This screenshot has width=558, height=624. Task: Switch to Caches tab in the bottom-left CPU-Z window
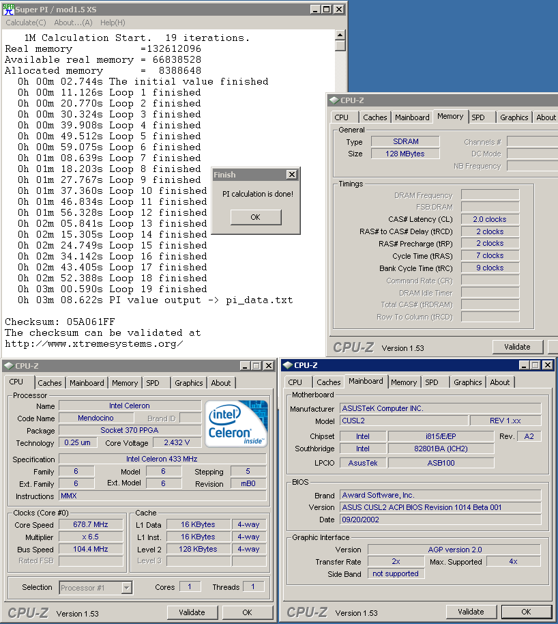pos(50,383)
